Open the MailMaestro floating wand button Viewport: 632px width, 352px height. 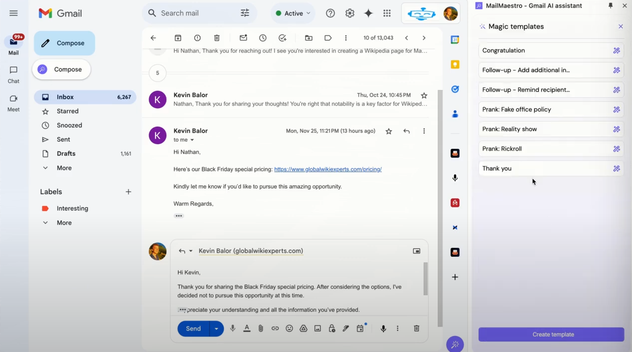455,344
